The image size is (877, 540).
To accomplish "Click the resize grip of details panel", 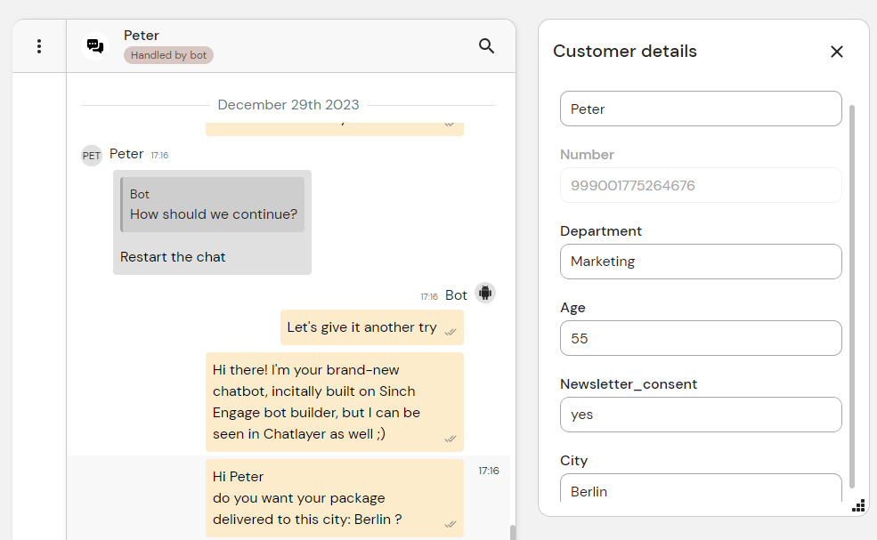I will click(858, 506).
